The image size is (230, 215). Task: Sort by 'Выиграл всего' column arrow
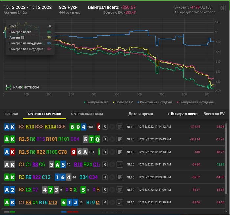click(169, 114)
